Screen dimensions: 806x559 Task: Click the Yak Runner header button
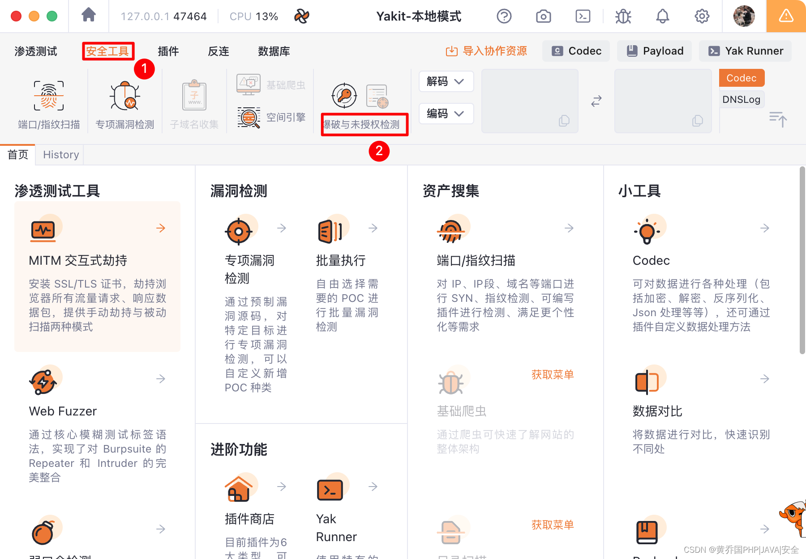[x=746, y=51]
